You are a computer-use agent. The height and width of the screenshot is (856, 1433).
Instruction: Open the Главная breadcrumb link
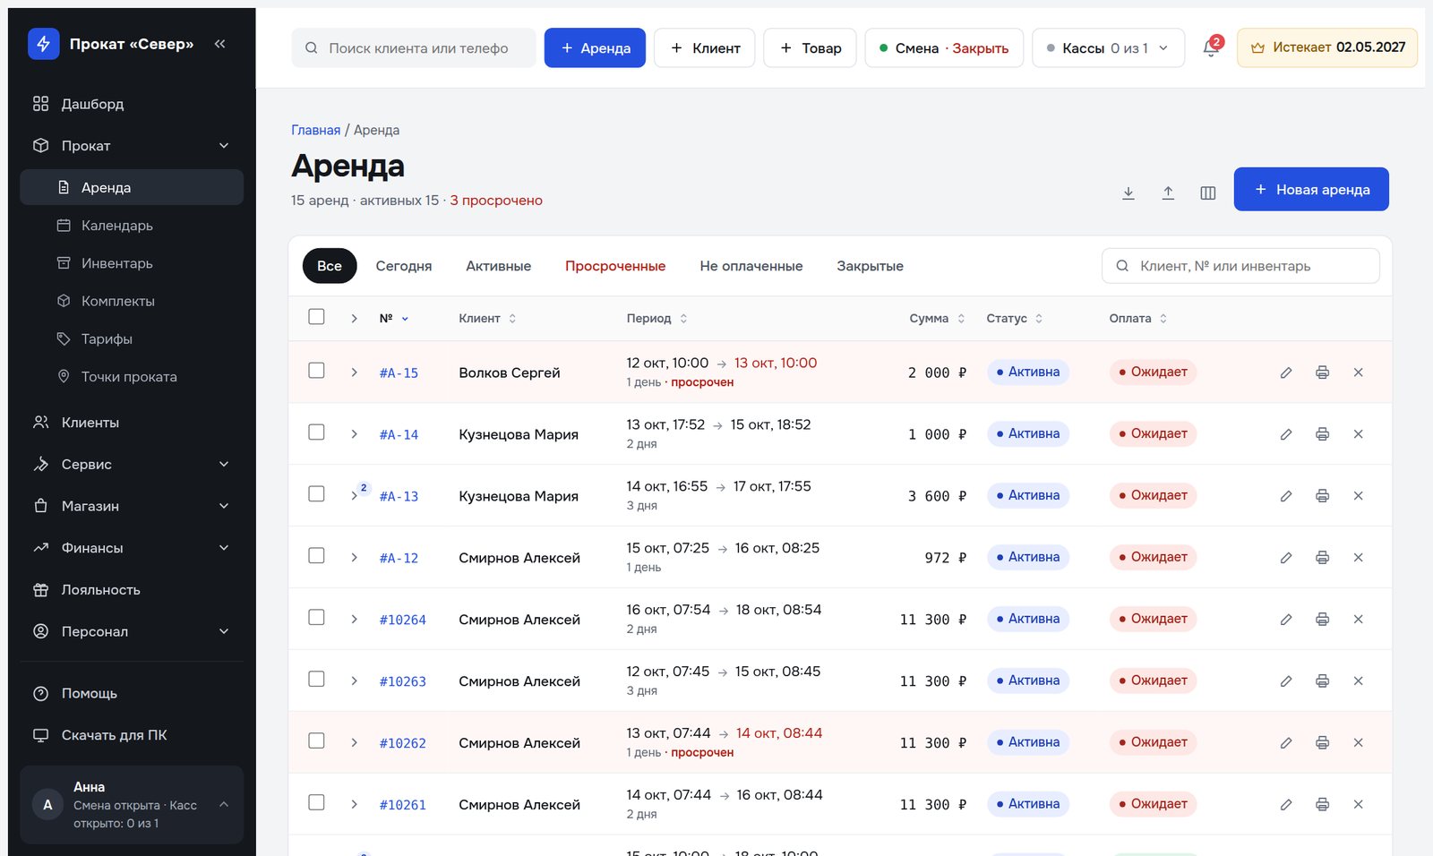click(315, 131)
